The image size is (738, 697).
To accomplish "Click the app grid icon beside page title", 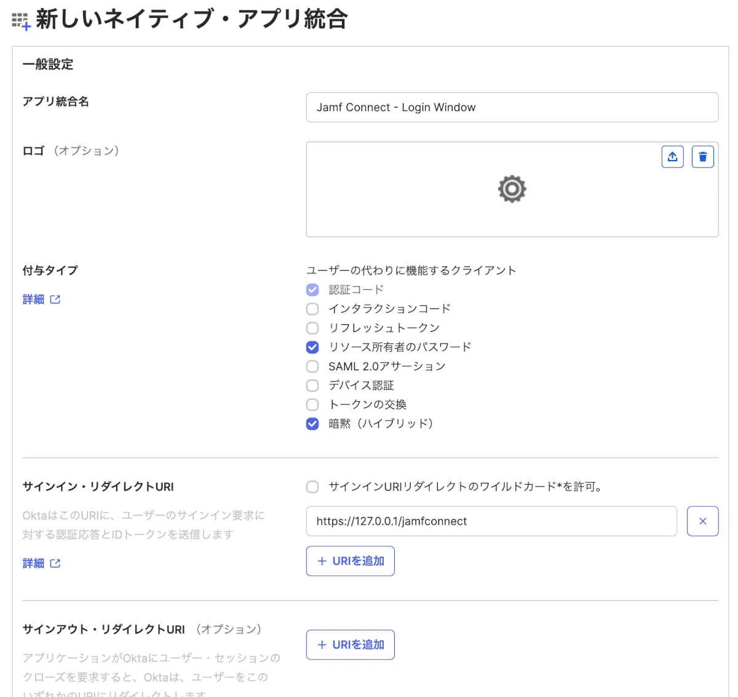I will 21,22.
